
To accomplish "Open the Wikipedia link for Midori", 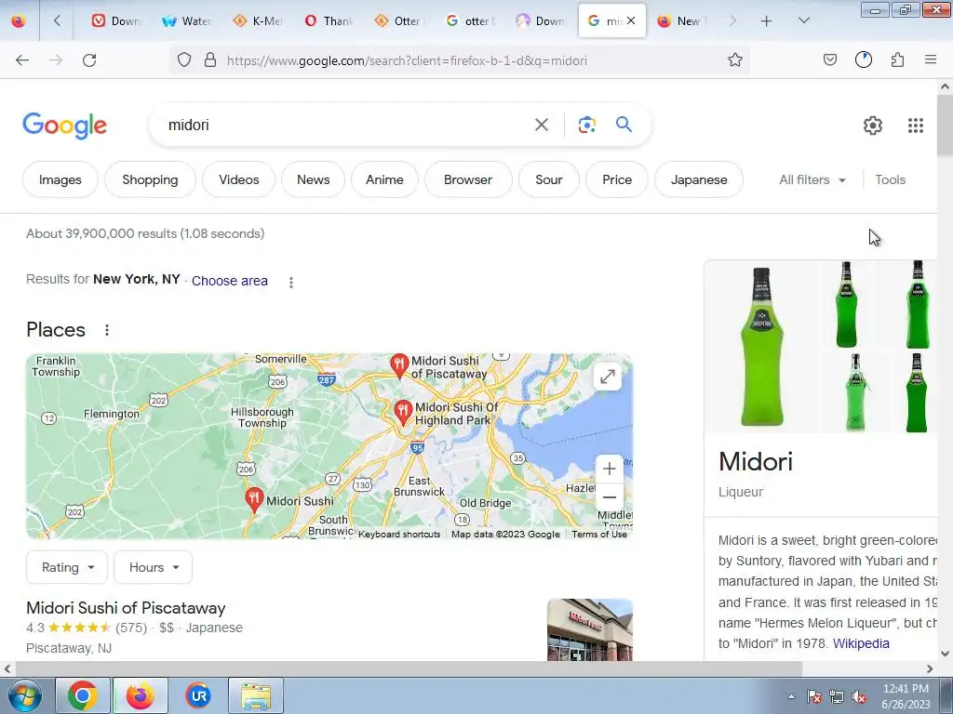I will pos(861,643).
